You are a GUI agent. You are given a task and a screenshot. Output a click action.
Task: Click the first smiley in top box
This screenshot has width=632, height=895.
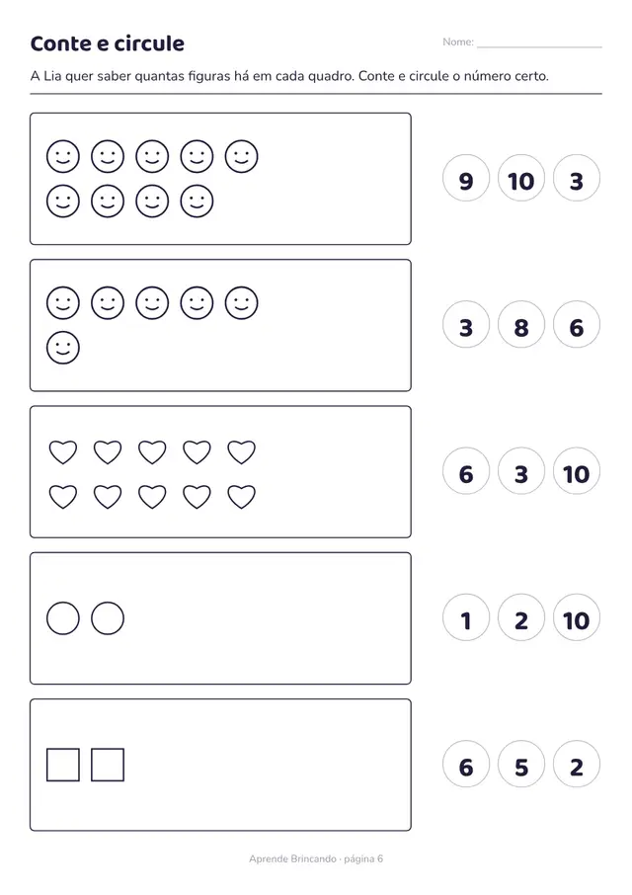[x=63, y=156]
